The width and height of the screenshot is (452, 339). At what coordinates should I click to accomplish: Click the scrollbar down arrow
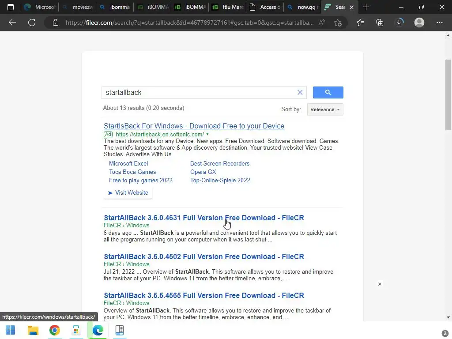coord(448,317)
